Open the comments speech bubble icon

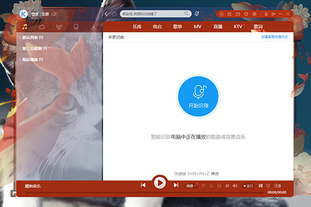[x=268, y=186]
